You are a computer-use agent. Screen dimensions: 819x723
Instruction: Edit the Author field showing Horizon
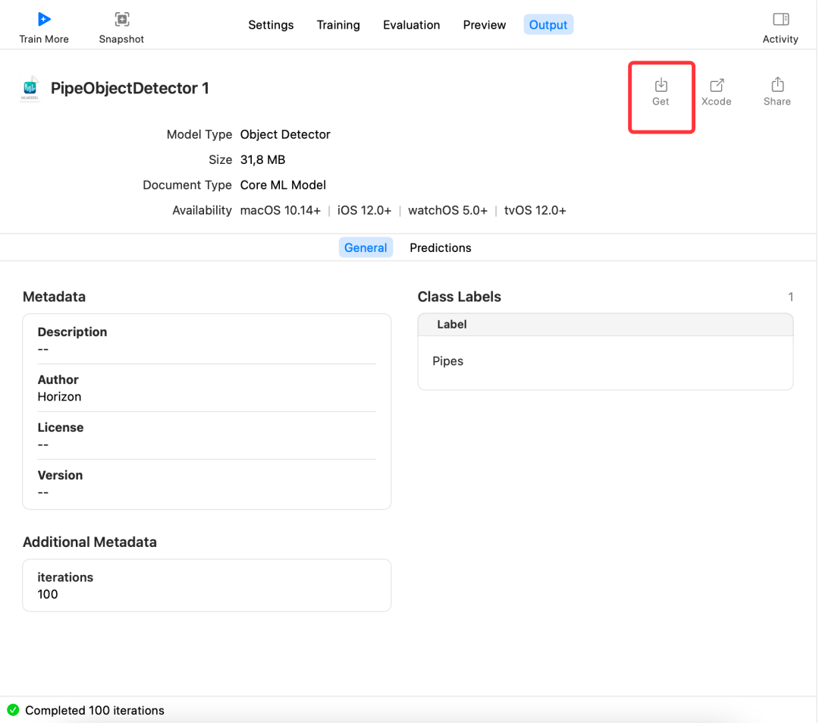click(207, 388)
